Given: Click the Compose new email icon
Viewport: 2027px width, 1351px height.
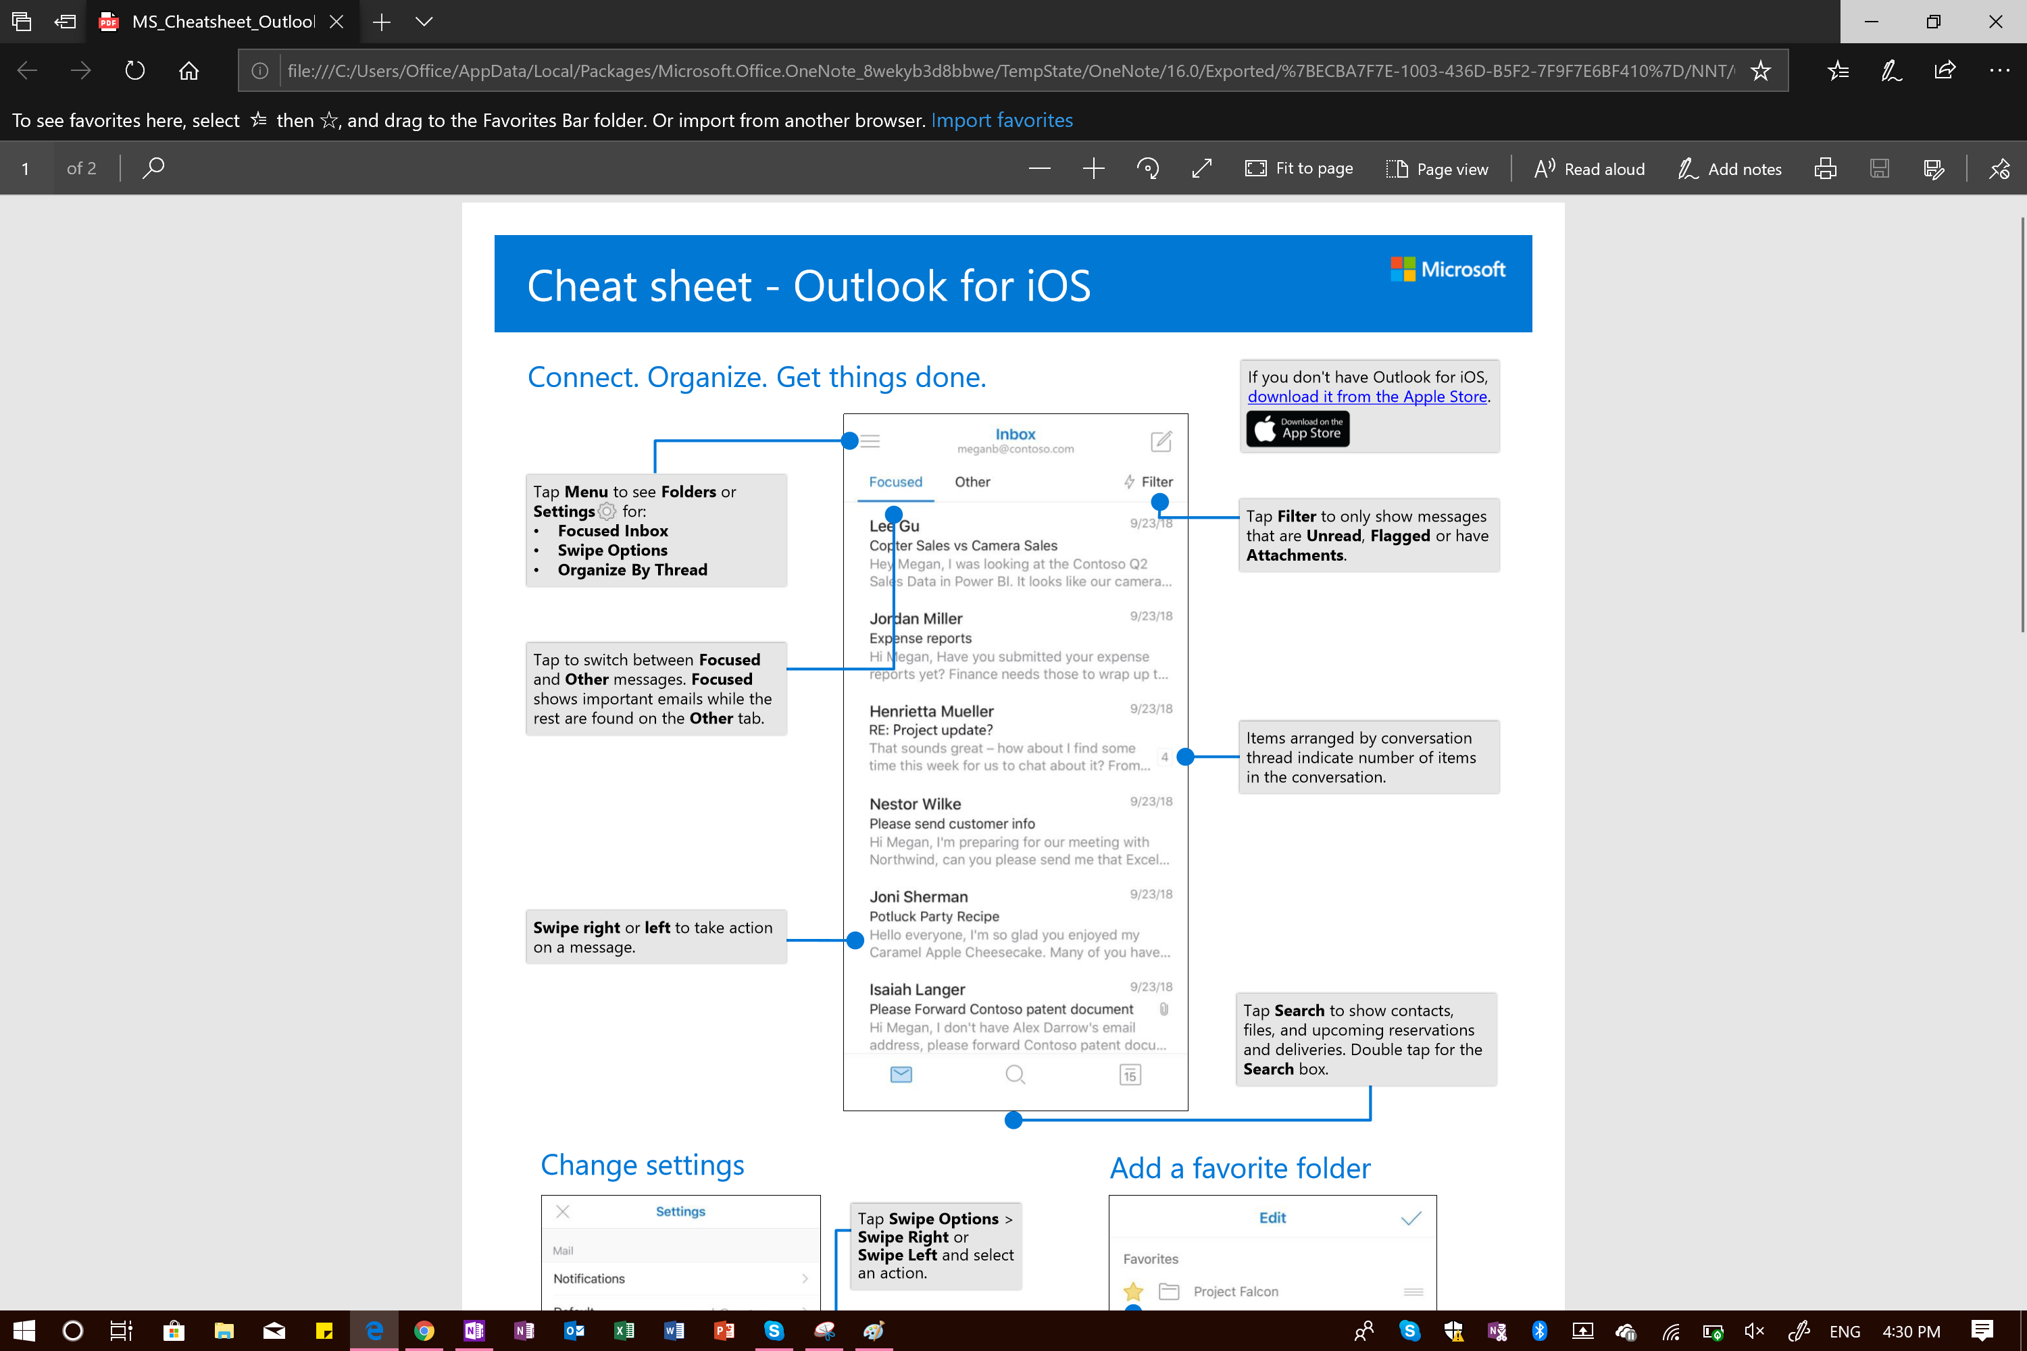Looking at the screenshot, I should (x=1161, y=439).
